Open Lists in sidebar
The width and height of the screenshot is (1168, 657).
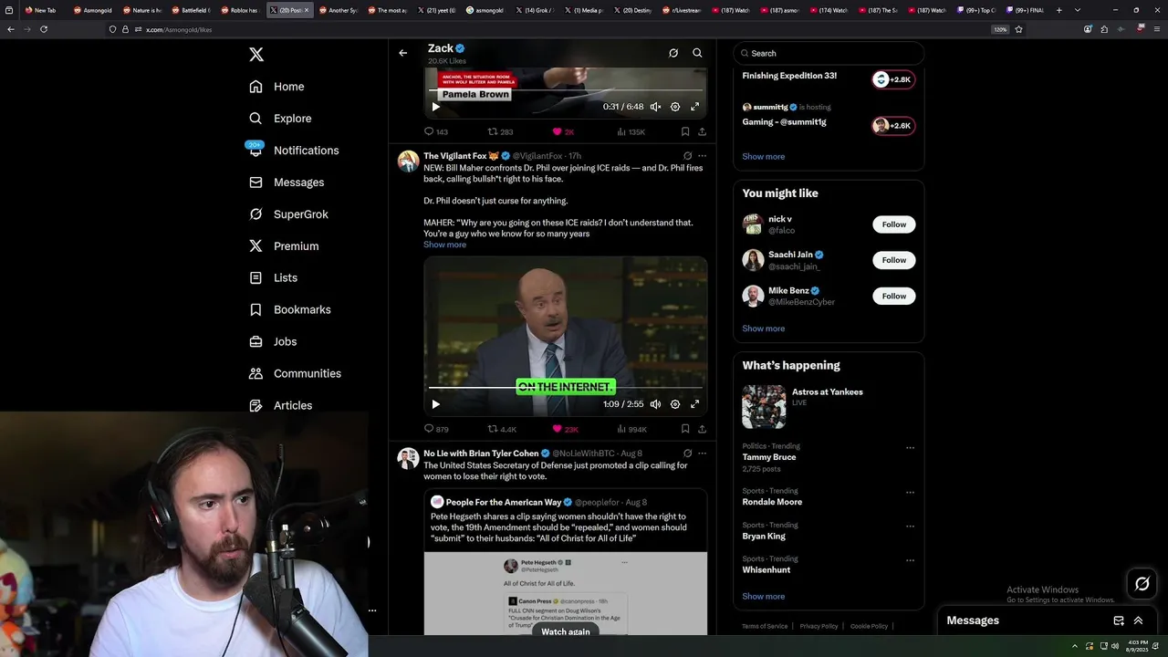pyautogui.click(x=273, y=277)
